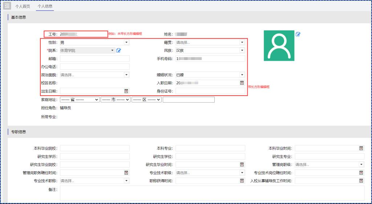
Task: Open the date picker for 本科毕业时间
Action: pos(361,148)
